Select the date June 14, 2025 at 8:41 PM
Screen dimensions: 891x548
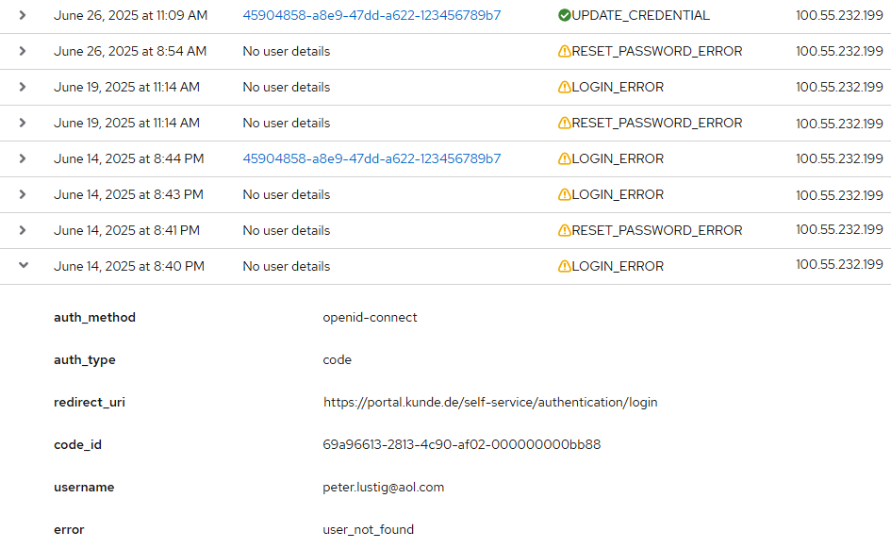(x=126, y=230)
